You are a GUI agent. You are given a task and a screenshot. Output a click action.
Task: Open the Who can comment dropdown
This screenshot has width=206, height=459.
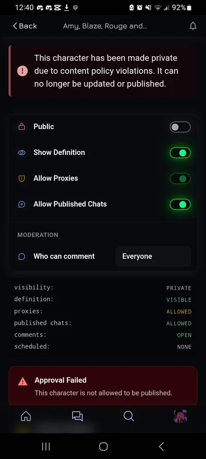pyautogui.click(x=153, y=257)
